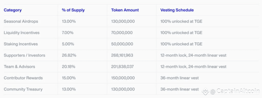Select the % of Supply column header

point(73,10)
